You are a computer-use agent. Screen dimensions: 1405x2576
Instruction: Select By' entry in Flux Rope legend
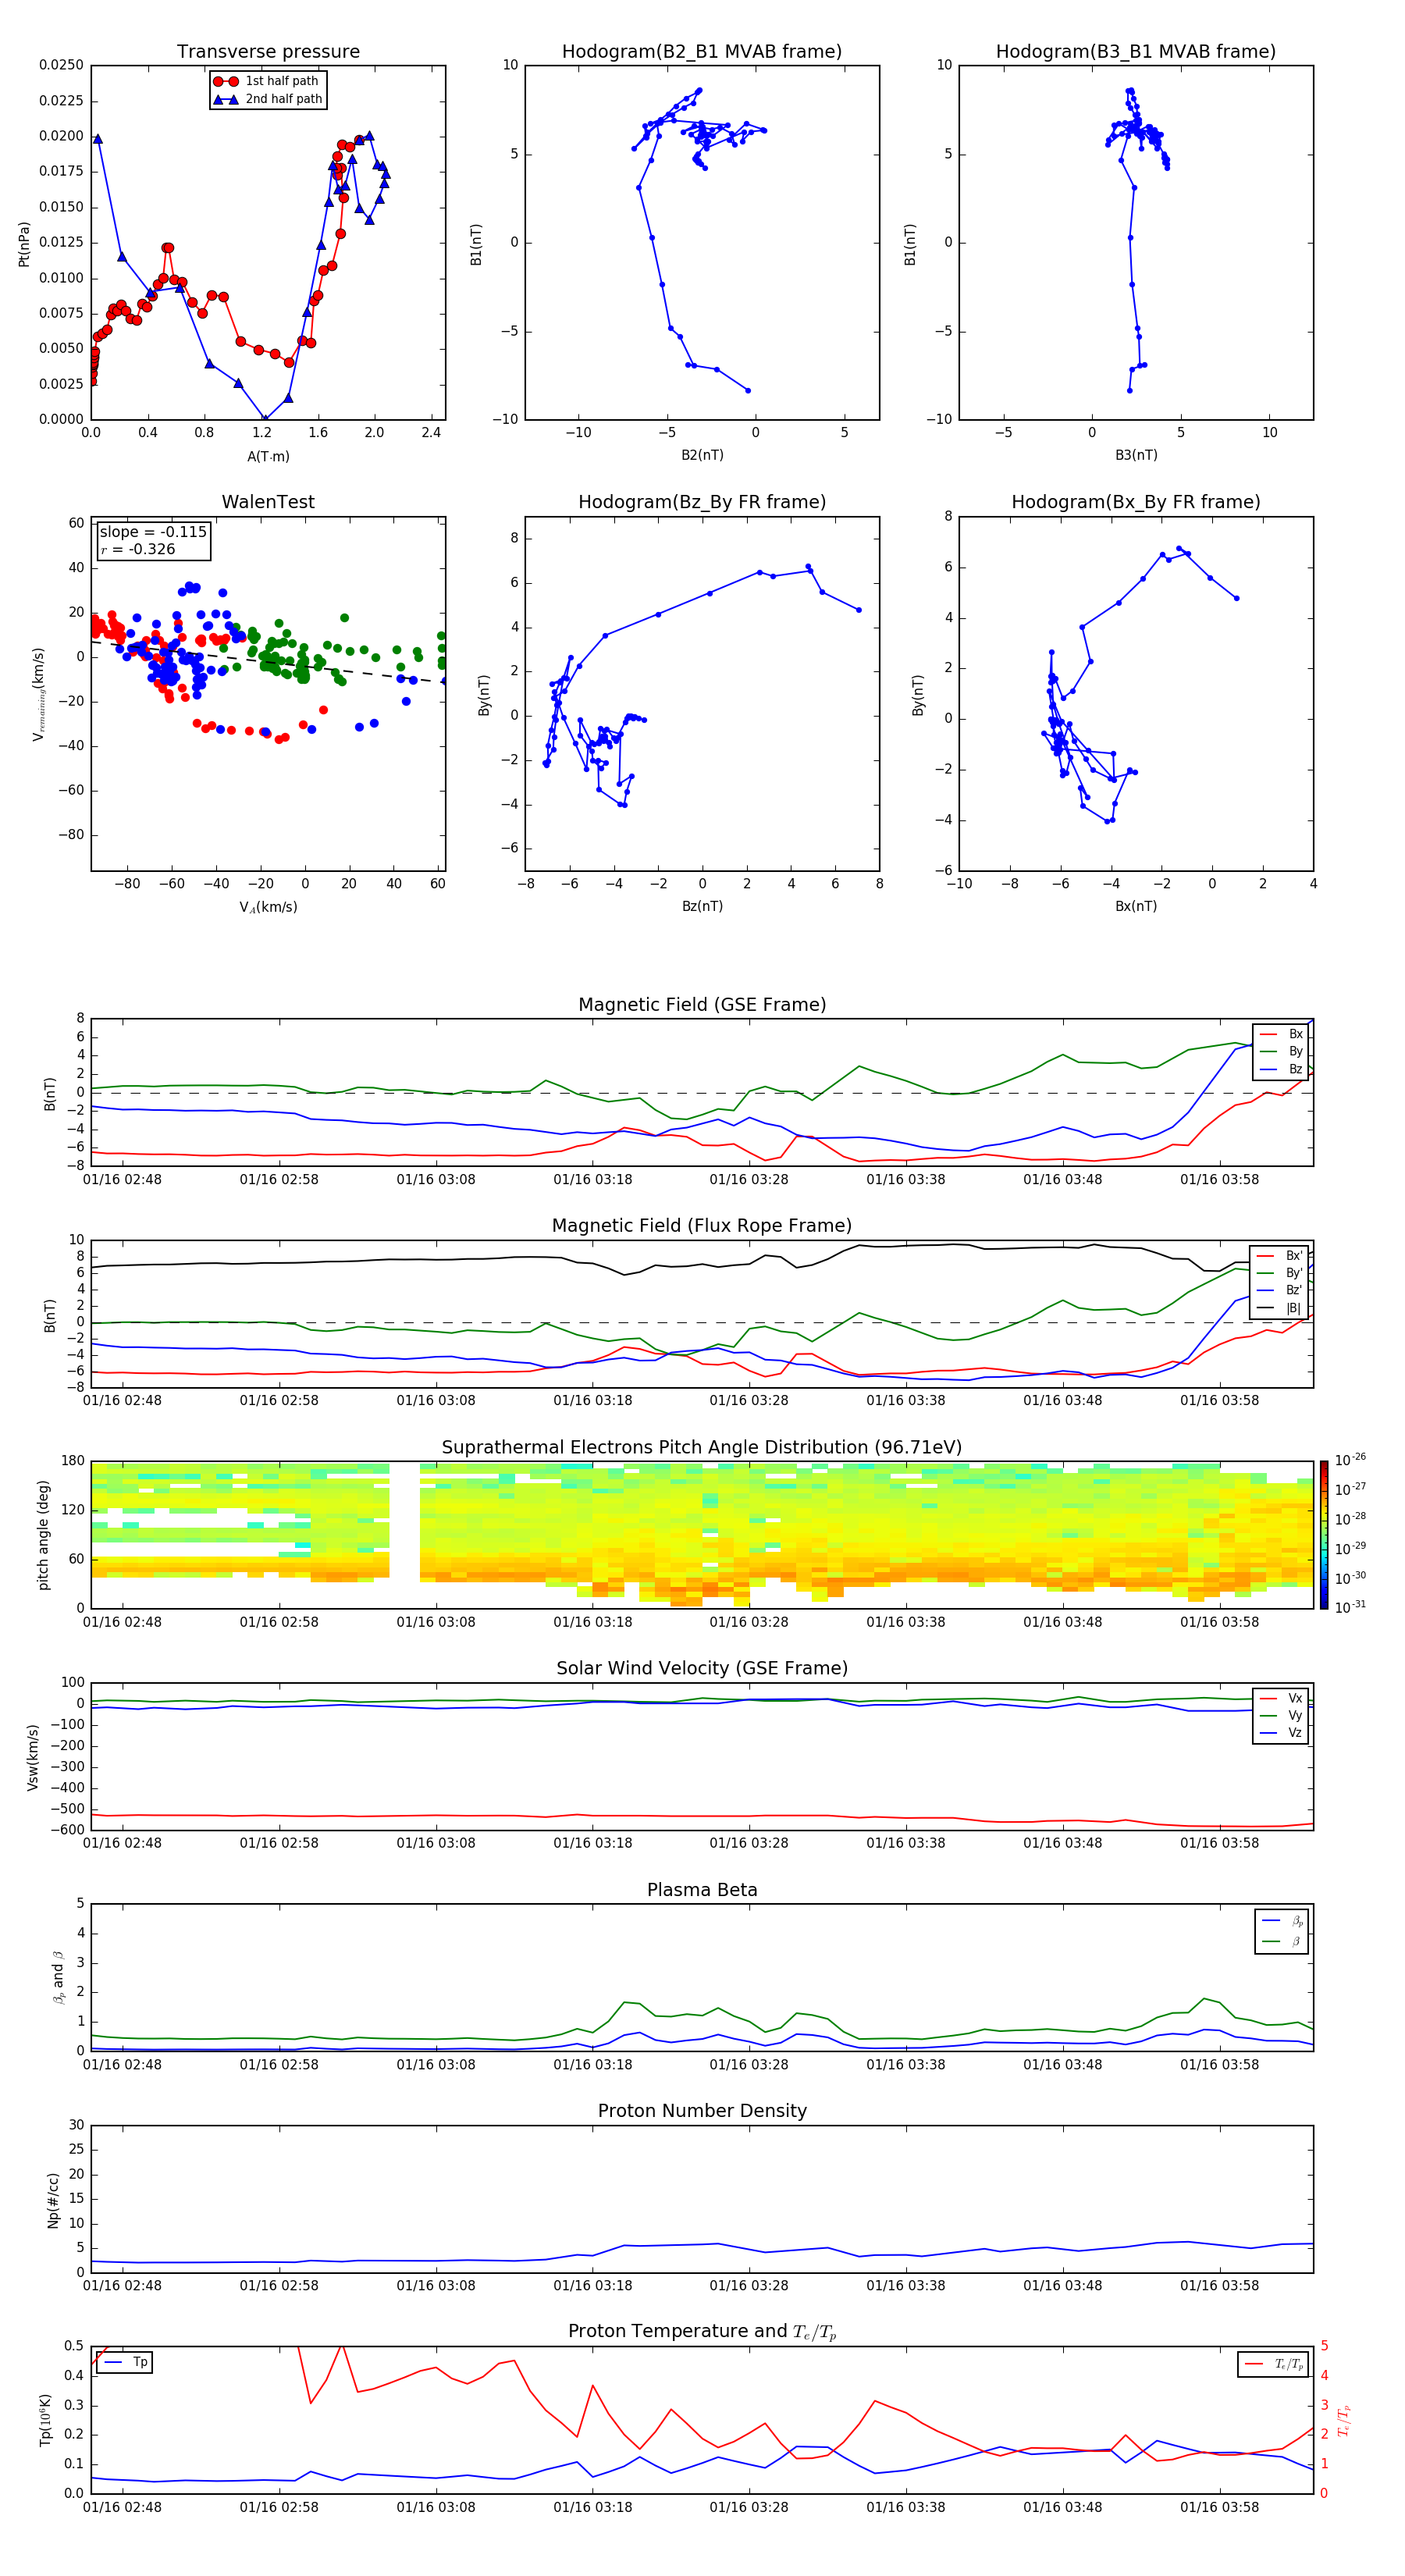pos(1280,1273)
